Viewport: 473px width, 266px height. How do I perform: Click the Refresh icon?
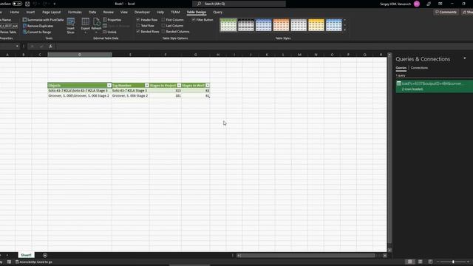(96, 22)
